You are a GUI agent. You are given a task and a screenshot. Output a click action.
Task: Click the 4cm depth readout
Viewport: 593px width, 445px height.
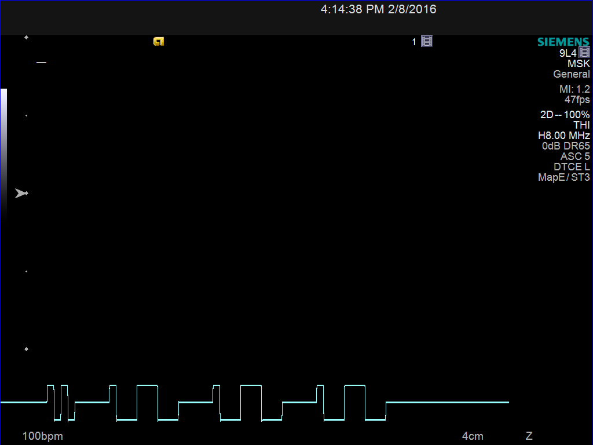(x=473, y=436)
